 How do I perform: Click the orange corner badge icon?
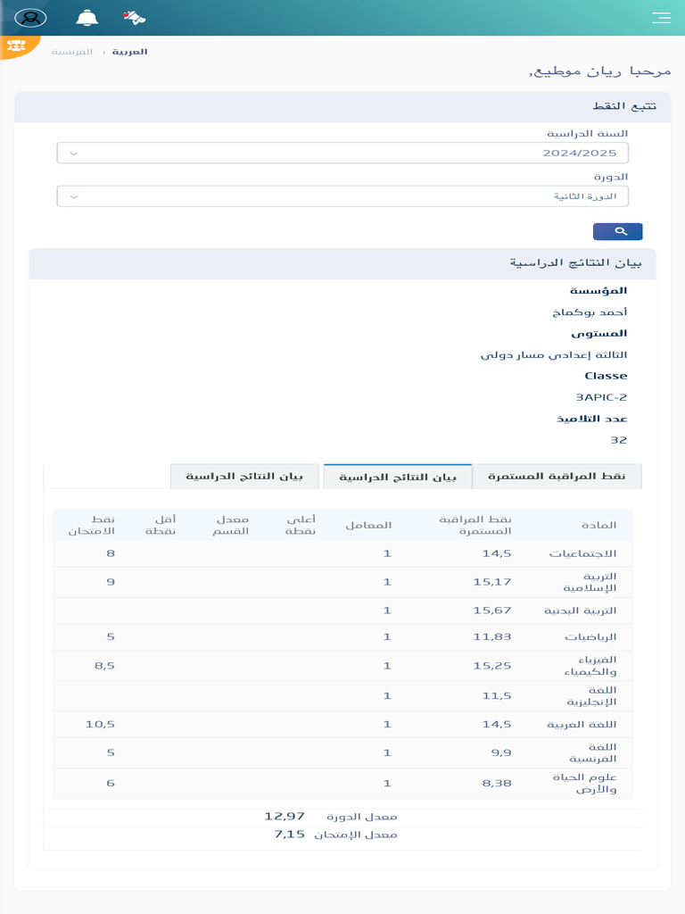(x=16, y=46)
